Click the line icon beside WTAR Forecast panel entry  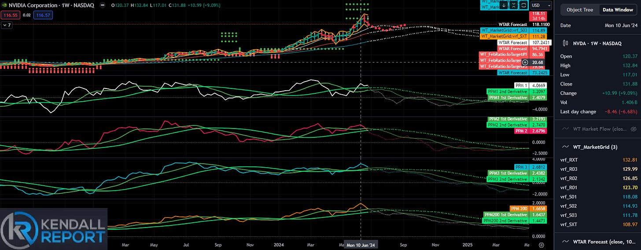pos(565,242)
